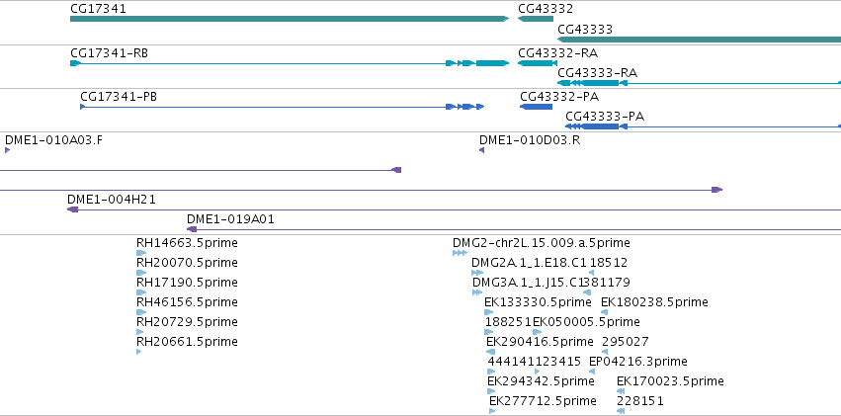This screenshot has width=841, height=416.
Task: Click the DME1-019A01 clone label
Action: (230, 219)
